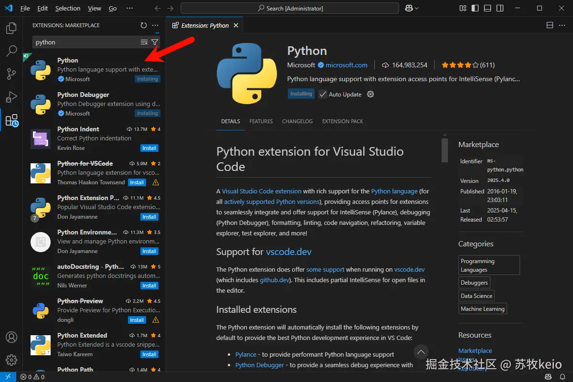Open Python extension manage gear dropdown
This screenshot has height=382, width=573.
click(x=371, y=94)
